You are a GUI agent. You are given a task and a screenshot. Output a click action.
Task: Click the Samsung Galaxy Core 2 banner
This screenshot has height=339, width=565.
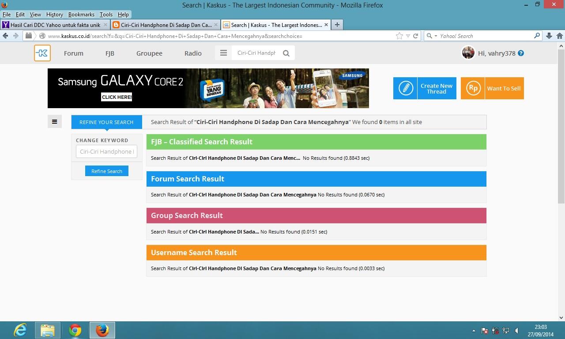point(208,88)
